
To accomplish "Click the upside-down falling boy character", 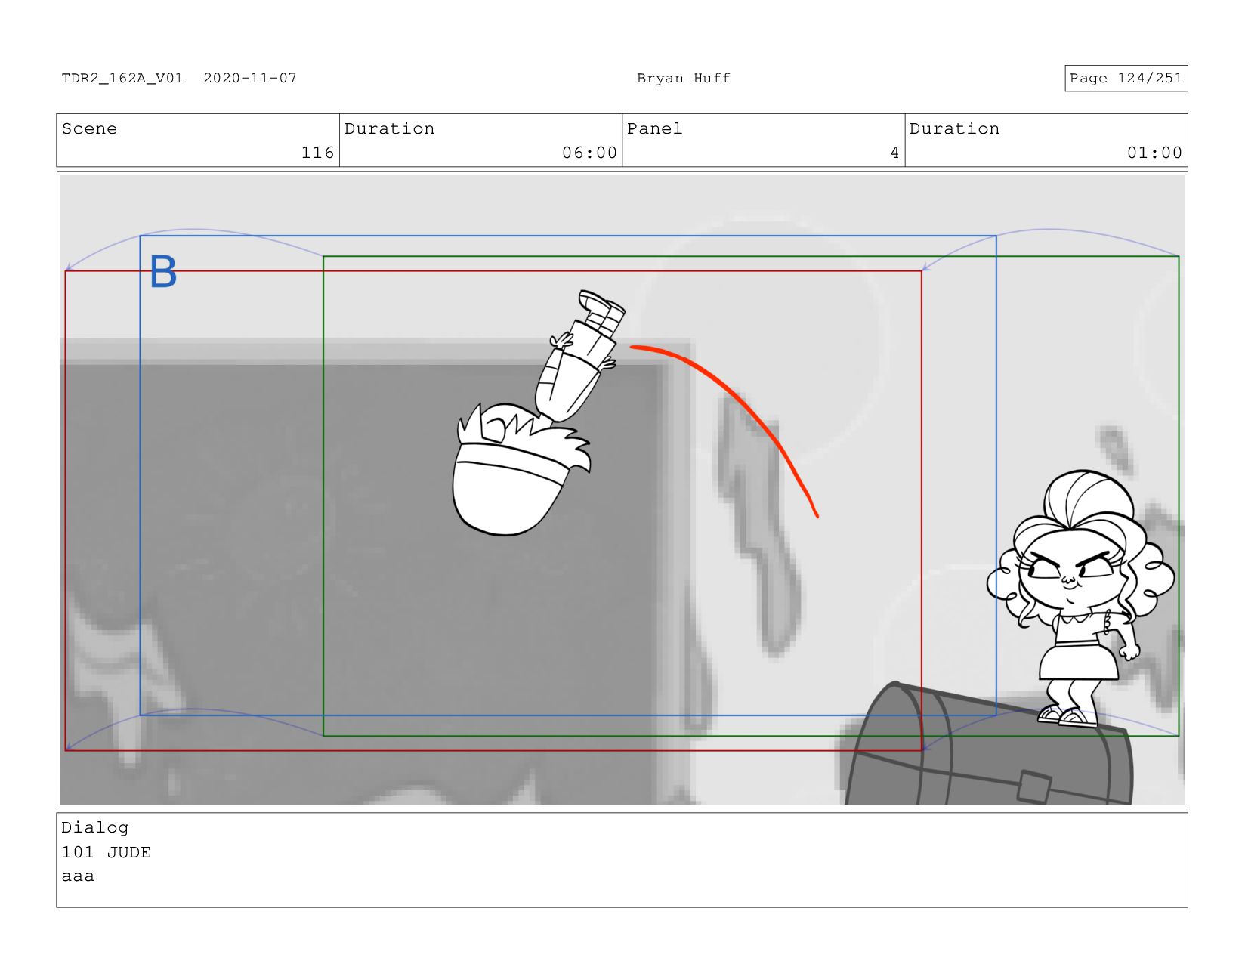I will pos(538,412).
